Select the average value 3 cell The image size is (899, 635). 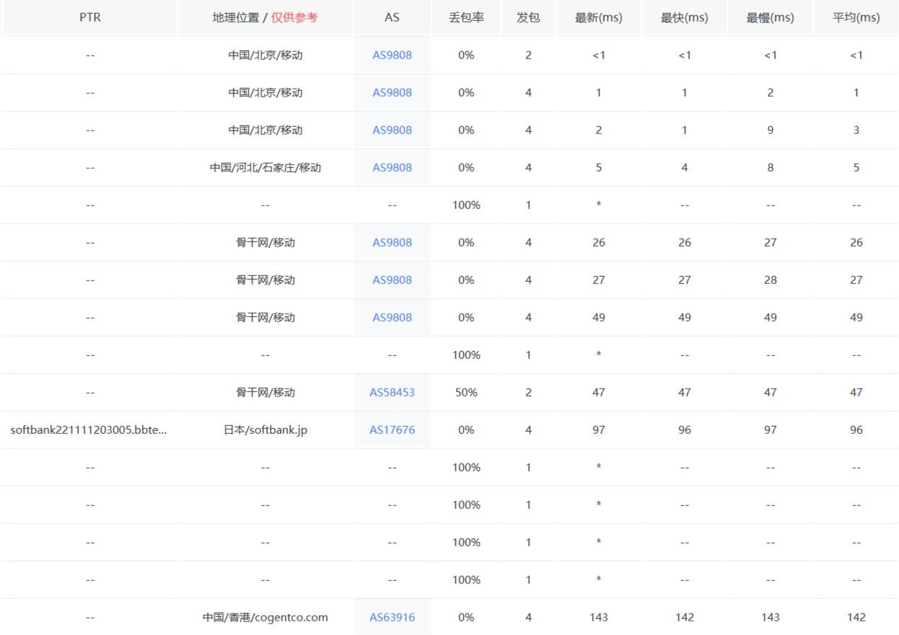[x=856, y=130]
